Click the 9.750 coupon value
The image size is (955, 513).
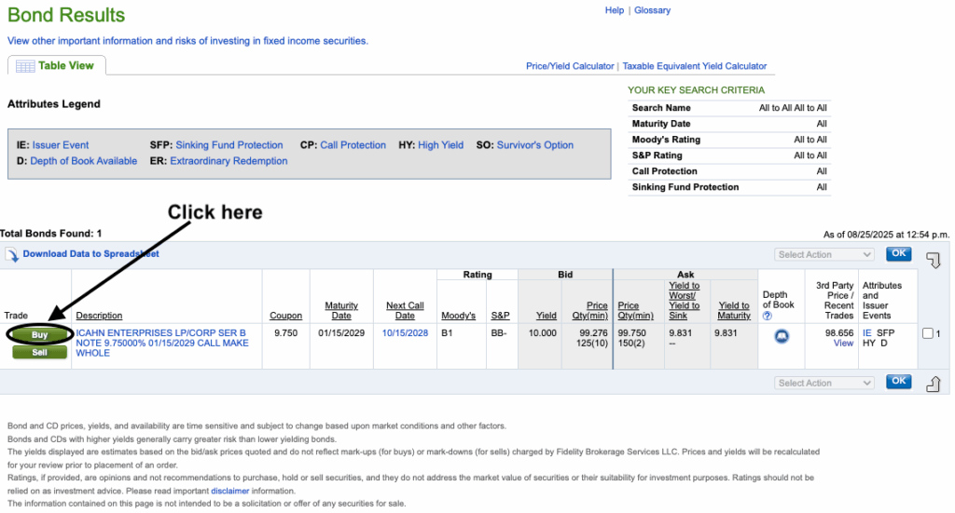286,333
